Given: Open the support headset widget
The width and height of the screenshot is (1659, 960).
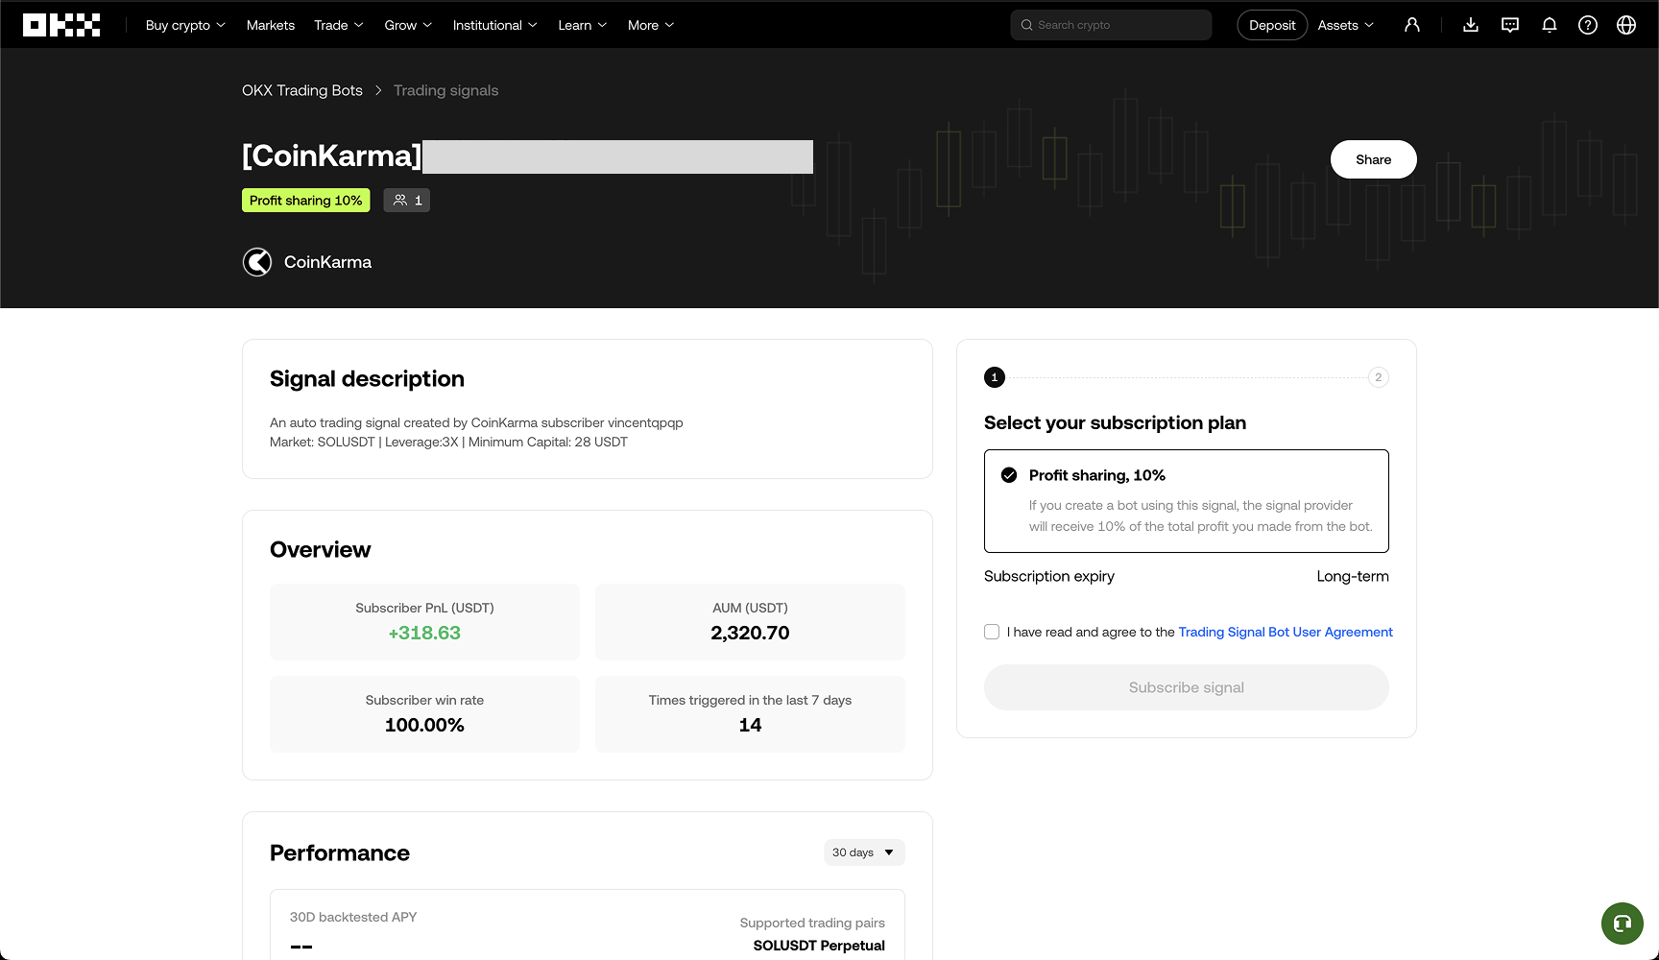Looking at the screenshot, I should pos(1622,924).
